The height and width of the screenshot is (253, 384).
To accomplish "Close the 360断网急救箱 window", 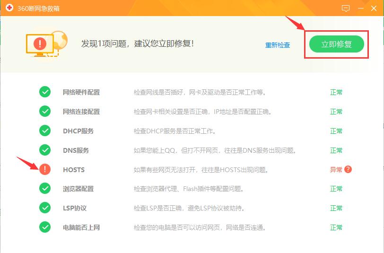I will click(374, 8).
